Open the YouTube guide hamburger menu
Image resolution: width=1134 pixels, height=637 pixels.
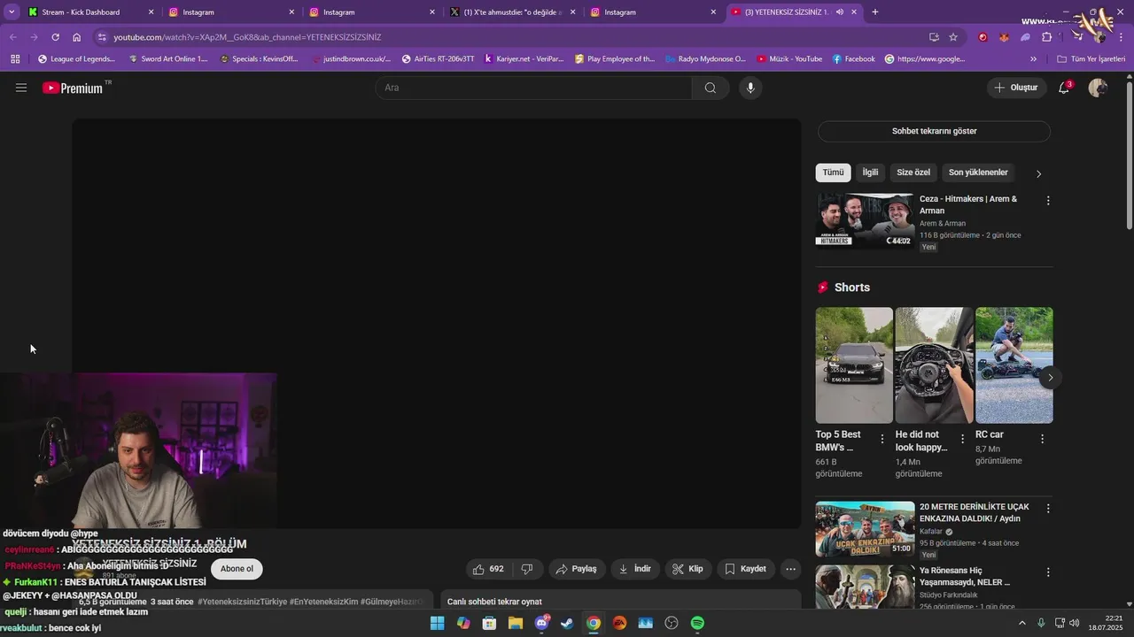[21, 88]
